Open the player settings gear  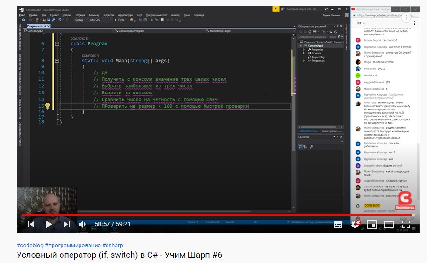(355, 224)
